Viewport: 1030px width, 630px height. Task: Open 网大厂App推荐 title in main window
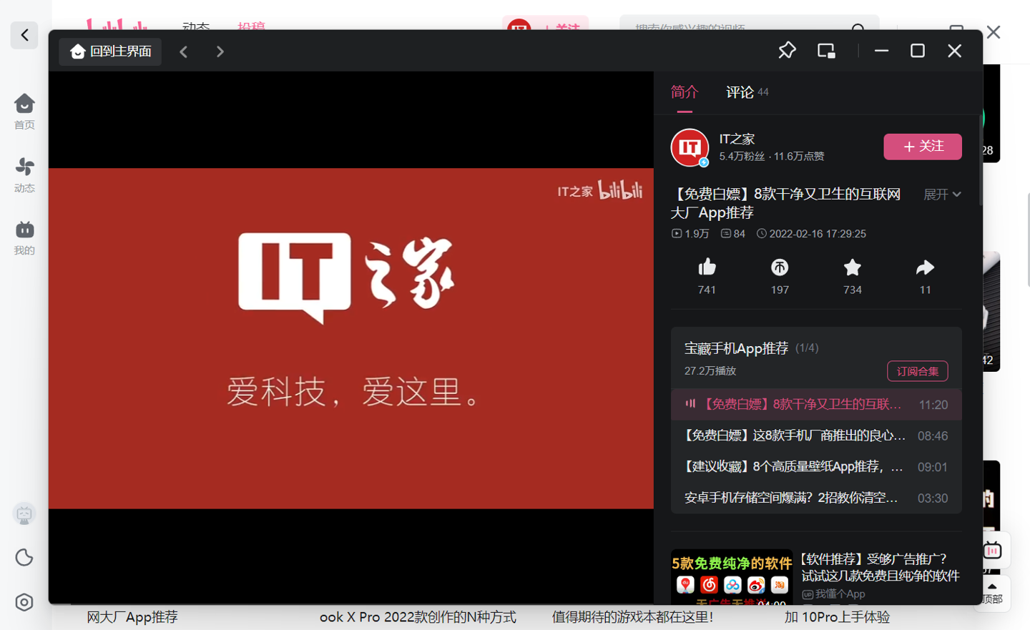click(x=132, y=616)
